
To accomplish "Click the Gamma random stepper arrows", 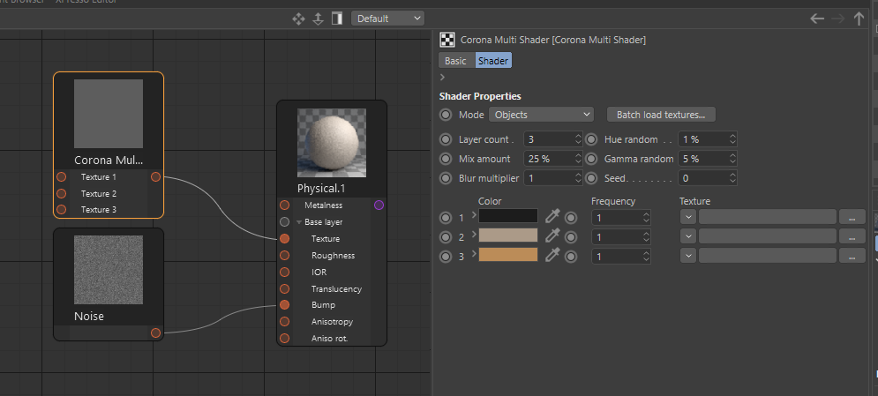I will click(x=733, y=159).
